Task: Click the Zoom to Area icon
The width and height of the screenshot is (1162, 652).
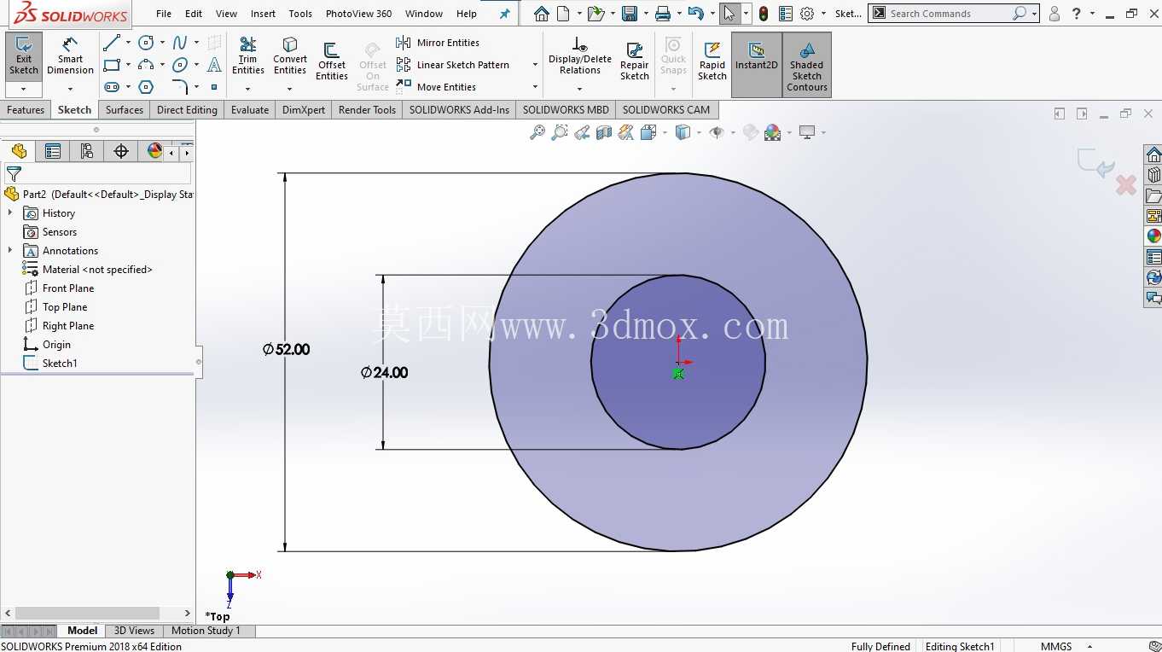Action: click(x=560, y=132)
